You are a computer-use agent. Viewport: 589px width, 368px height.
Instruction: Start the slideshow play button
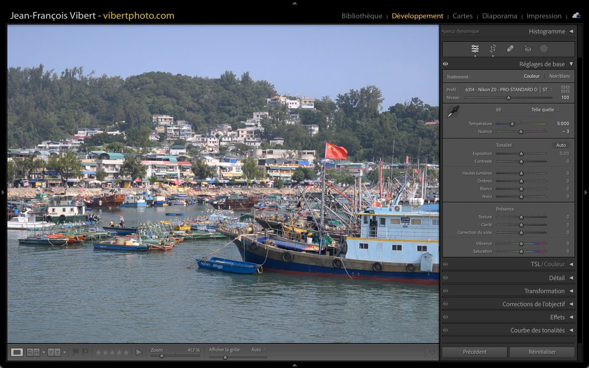pyautogui.click(x=139, y=352)
